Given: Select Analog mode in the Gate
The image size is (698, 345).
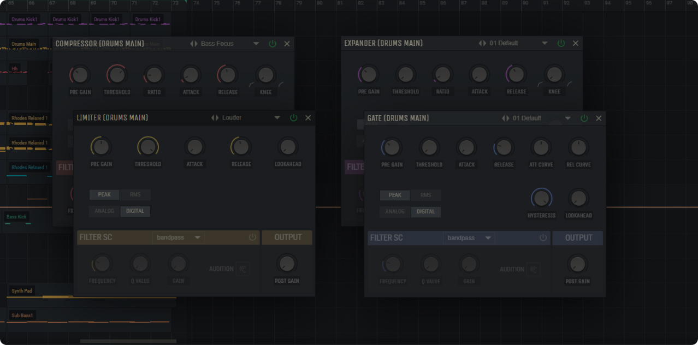Looking at the screenshot, I should (395, 212).
